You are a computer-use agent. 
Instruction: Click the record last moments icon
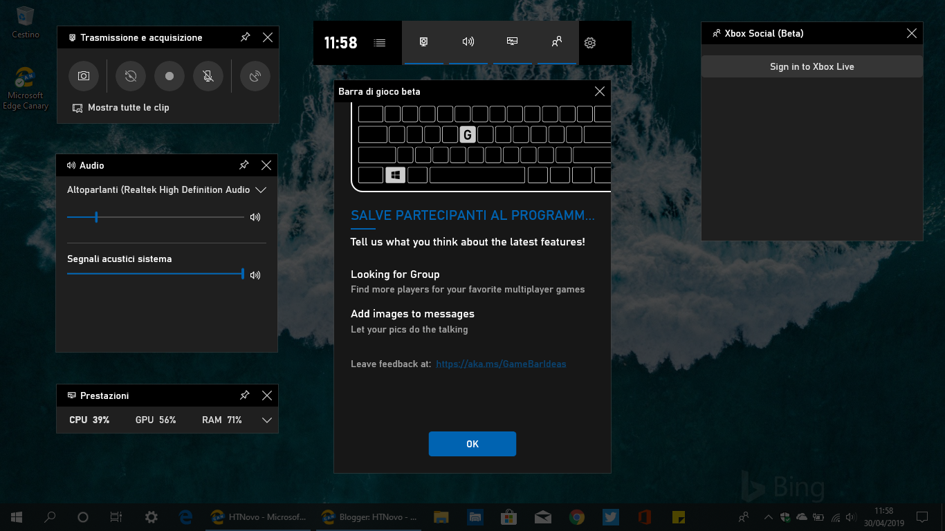pyautogui.click(x=130, y=76)
